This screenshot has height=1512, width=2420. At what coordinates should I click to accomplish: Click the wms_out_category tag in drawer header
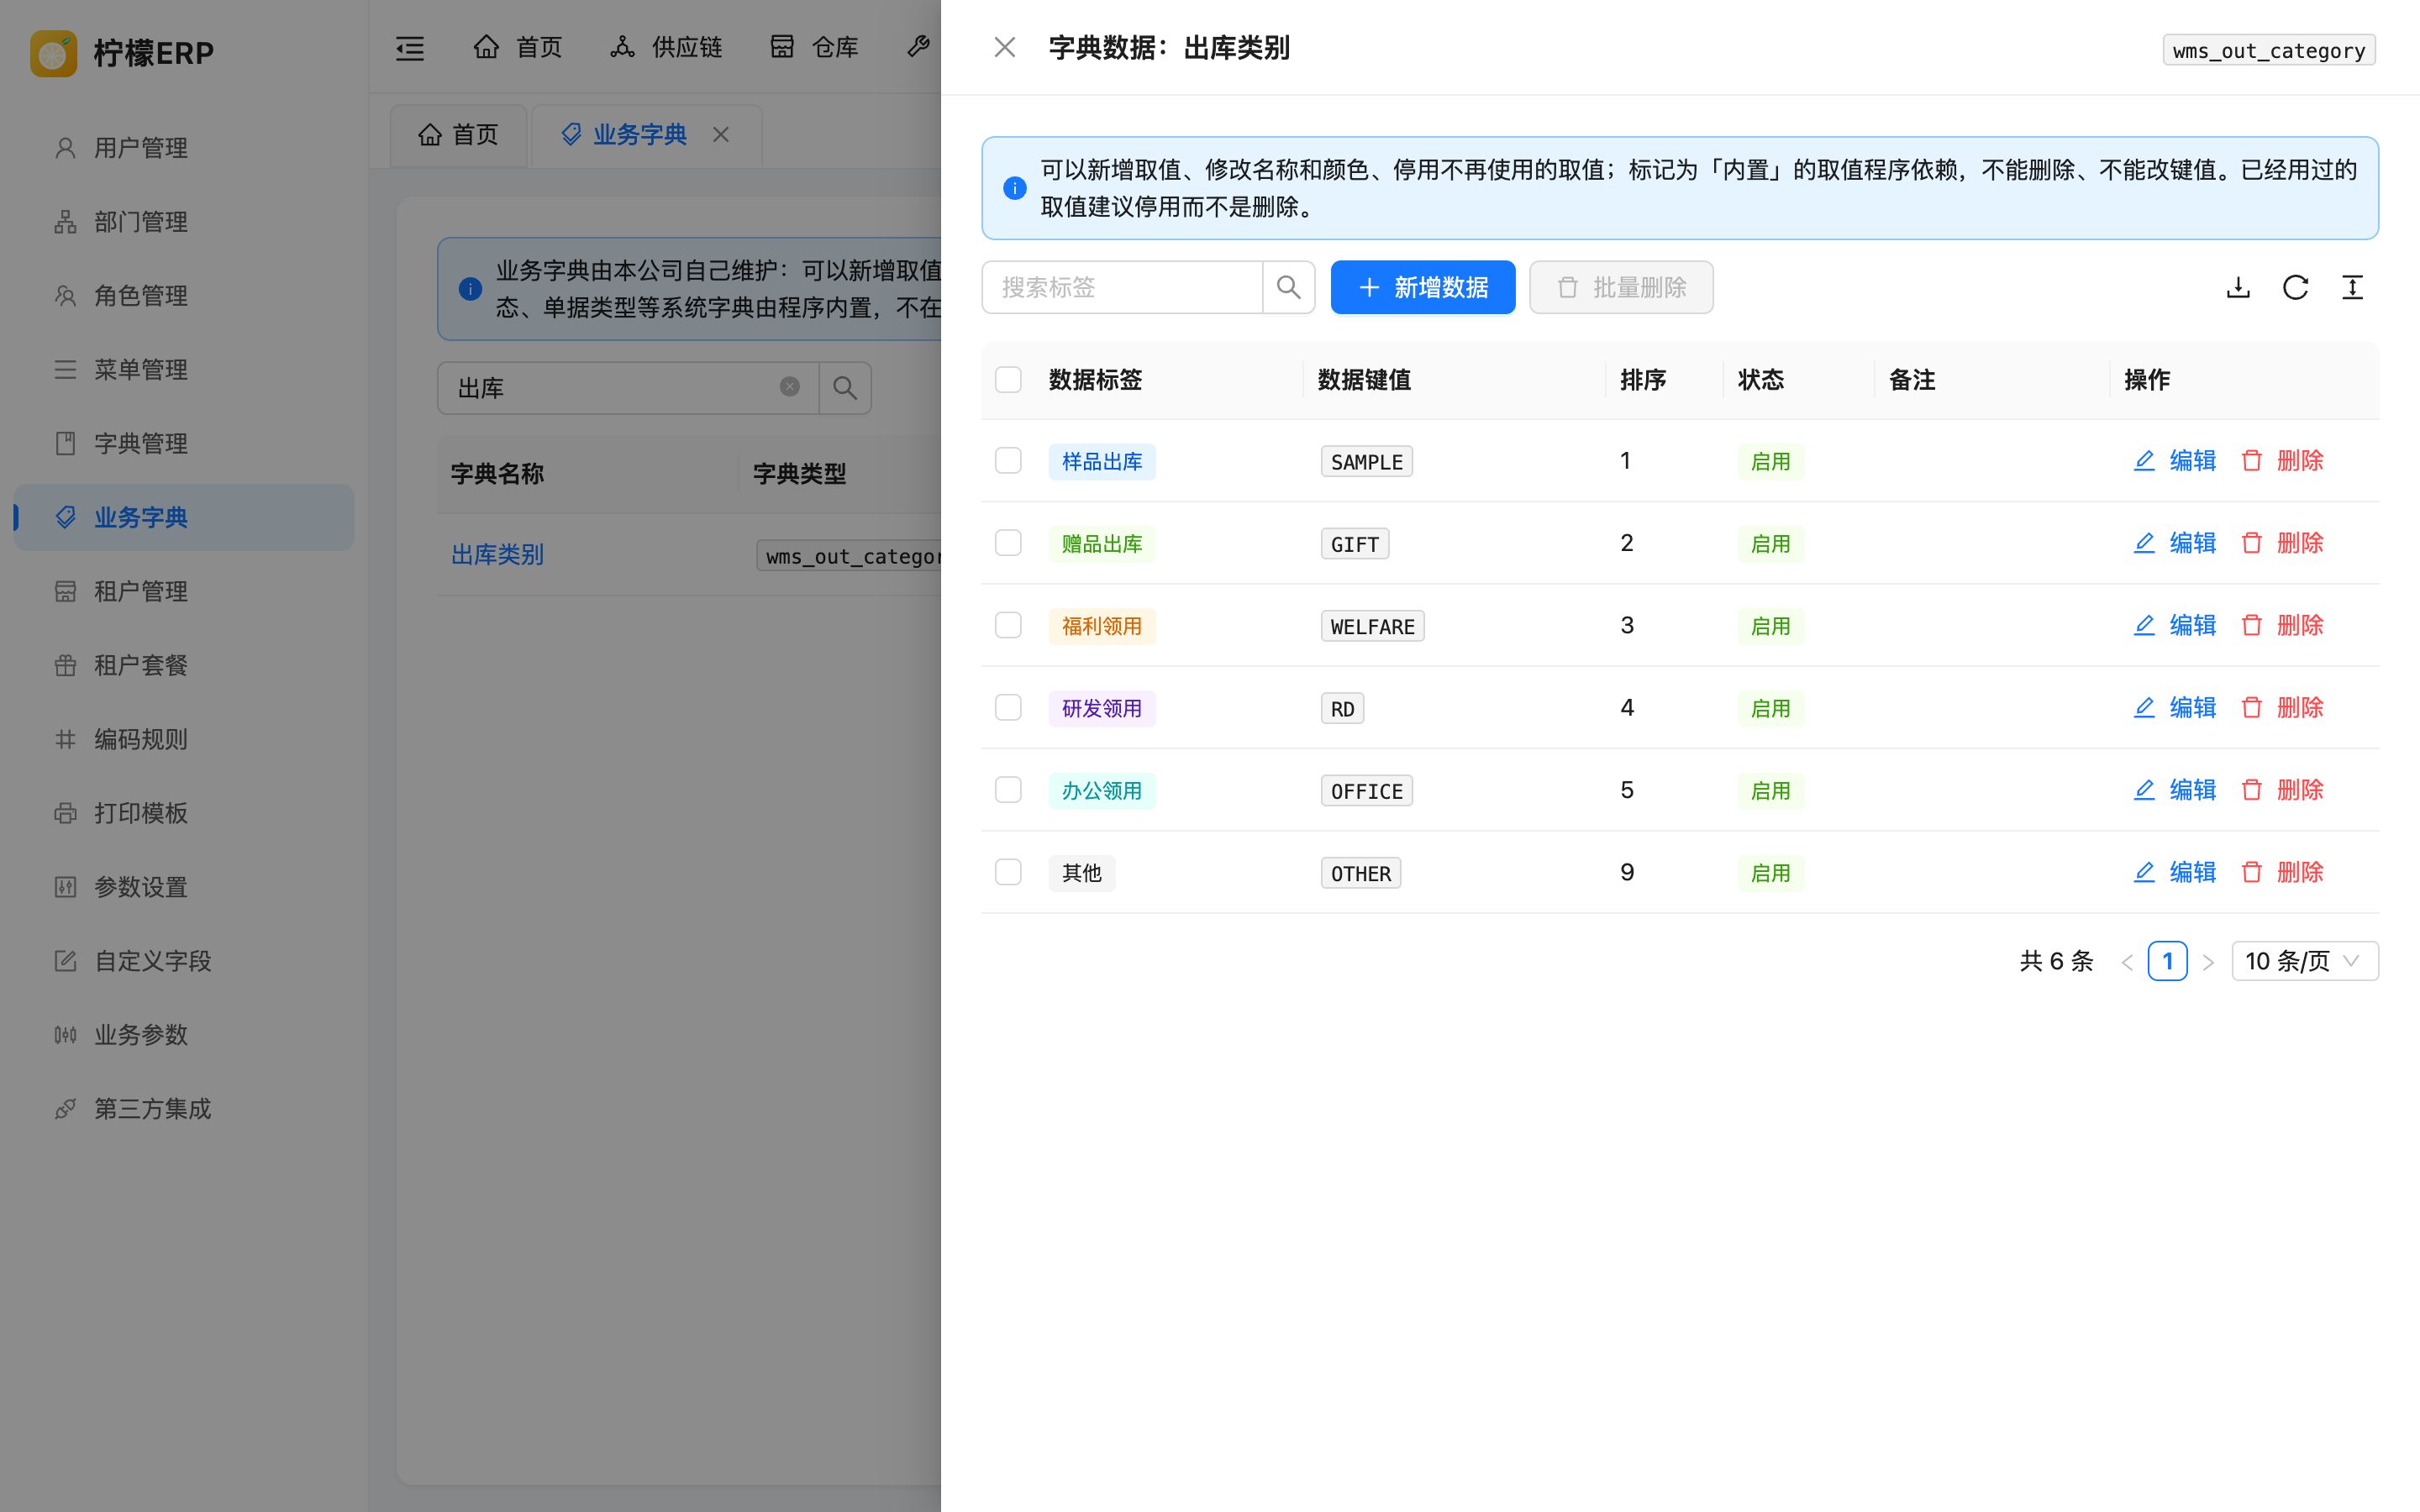(x=2269, y=50)
